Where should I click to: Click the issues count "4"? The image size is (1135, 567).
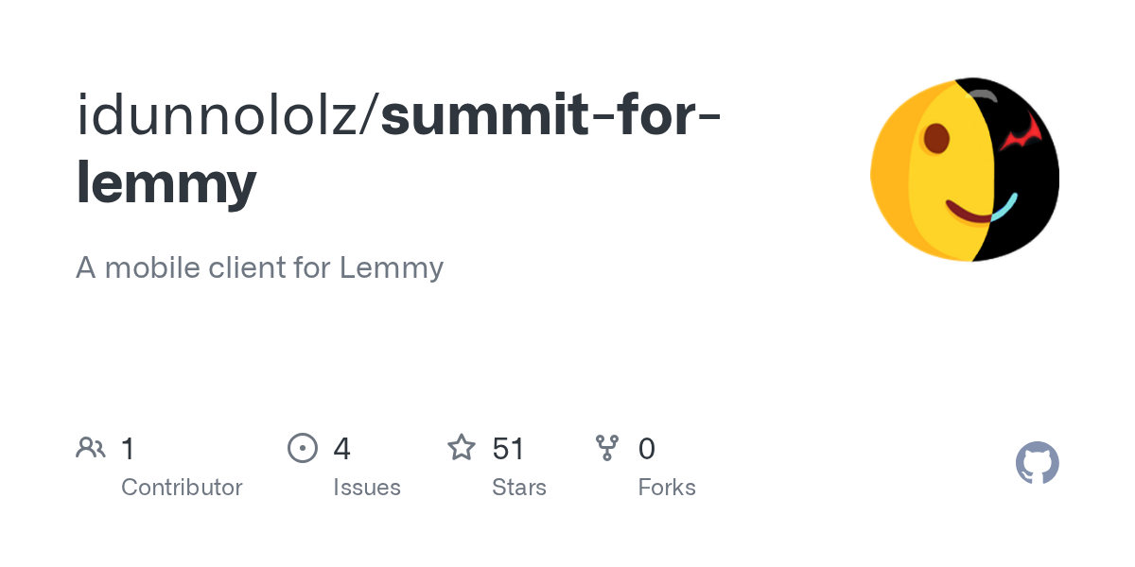341,448
